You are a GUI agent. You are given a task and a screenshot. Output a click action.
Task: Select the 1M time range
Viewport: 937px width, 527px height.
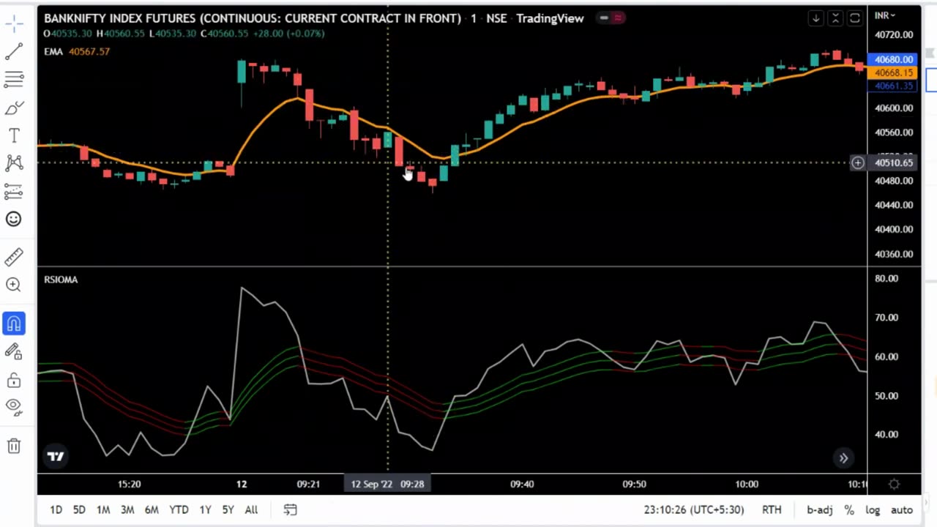(x=103, y=509)
